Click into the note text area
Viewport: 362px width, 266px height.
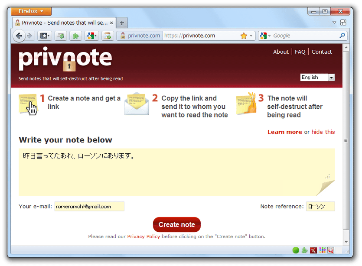click(x=176, y=172)
